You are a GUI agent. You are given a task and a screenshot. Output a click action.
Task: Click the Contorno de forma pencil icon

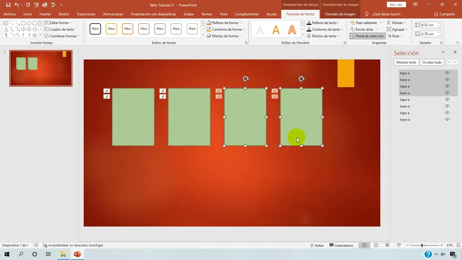click(209, 29)
